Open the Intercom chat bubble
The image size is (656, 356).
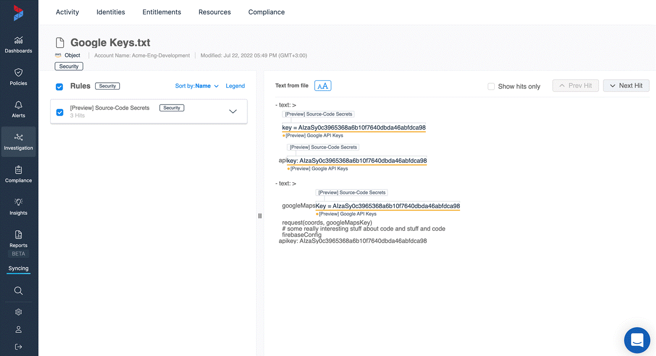tap(637, 340)
